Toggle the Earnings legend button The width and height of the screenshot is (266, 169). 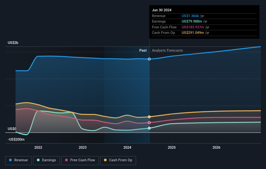point(46,160)
